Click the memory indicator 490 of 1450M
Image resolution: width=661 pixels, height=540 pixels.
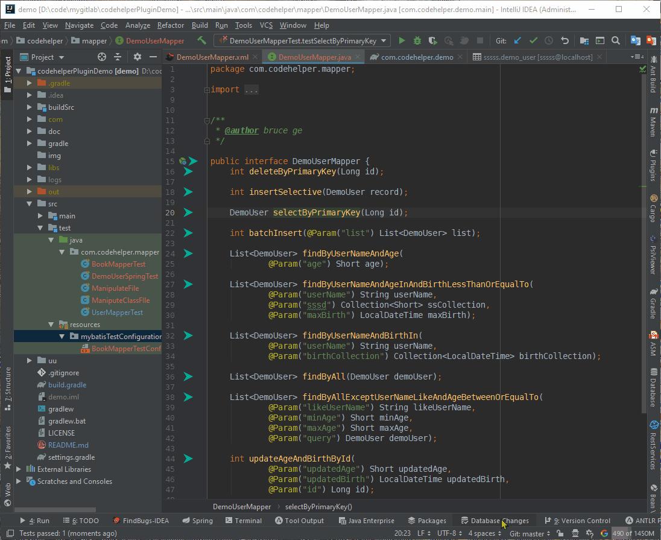point(633,533)
